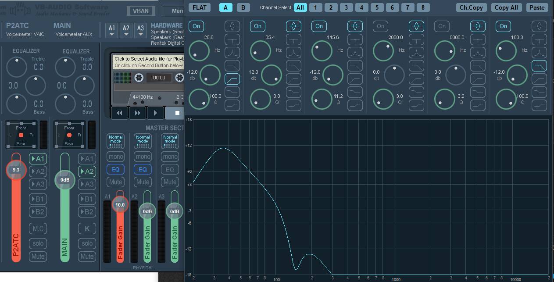Select band-pass filter for the 35.4 Hz band
The height and width of the screenshot is (282, 554).
point(294,53)
